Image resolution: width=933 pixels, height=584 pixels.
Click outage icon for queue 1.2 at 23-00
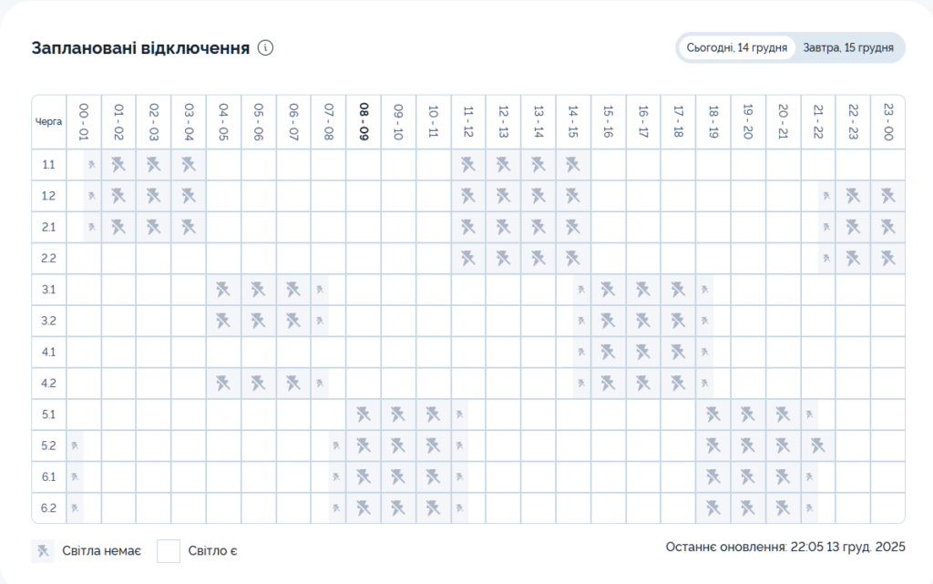[888, 196]
